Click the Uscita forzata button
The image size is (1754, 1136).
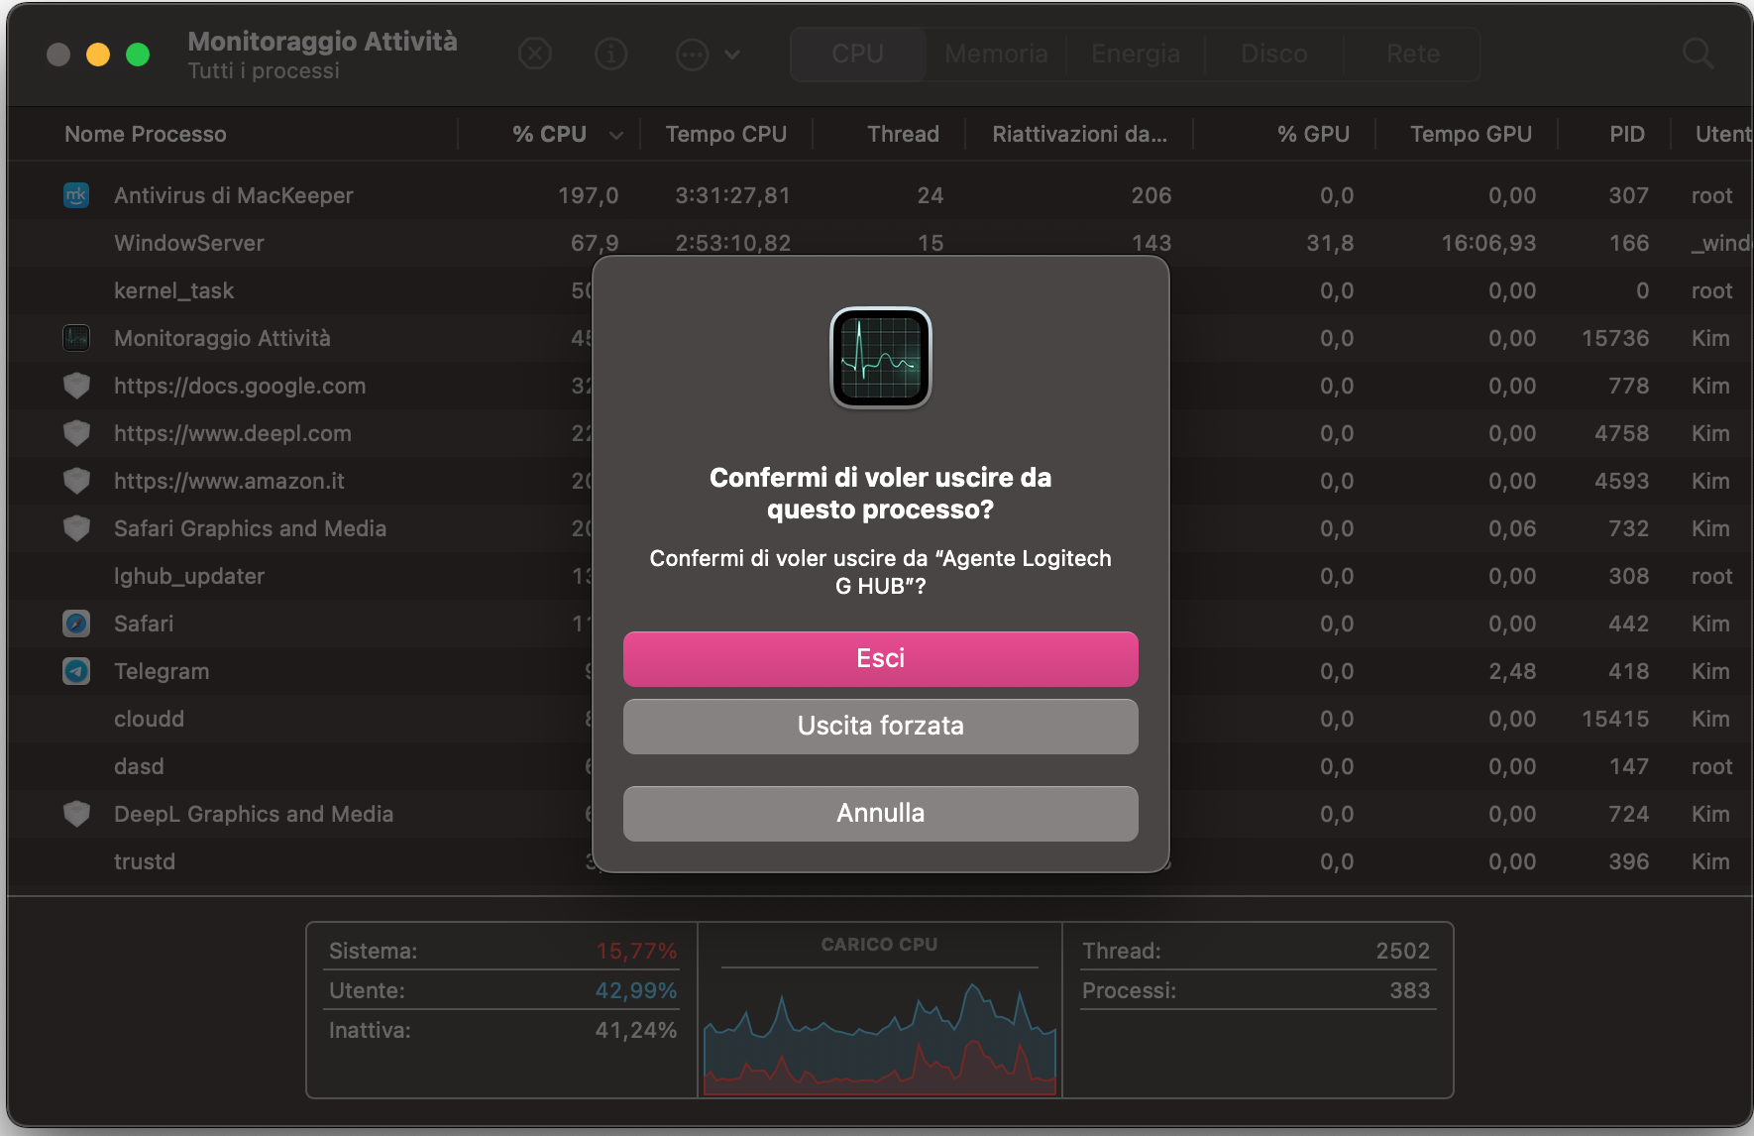[881, 727]
